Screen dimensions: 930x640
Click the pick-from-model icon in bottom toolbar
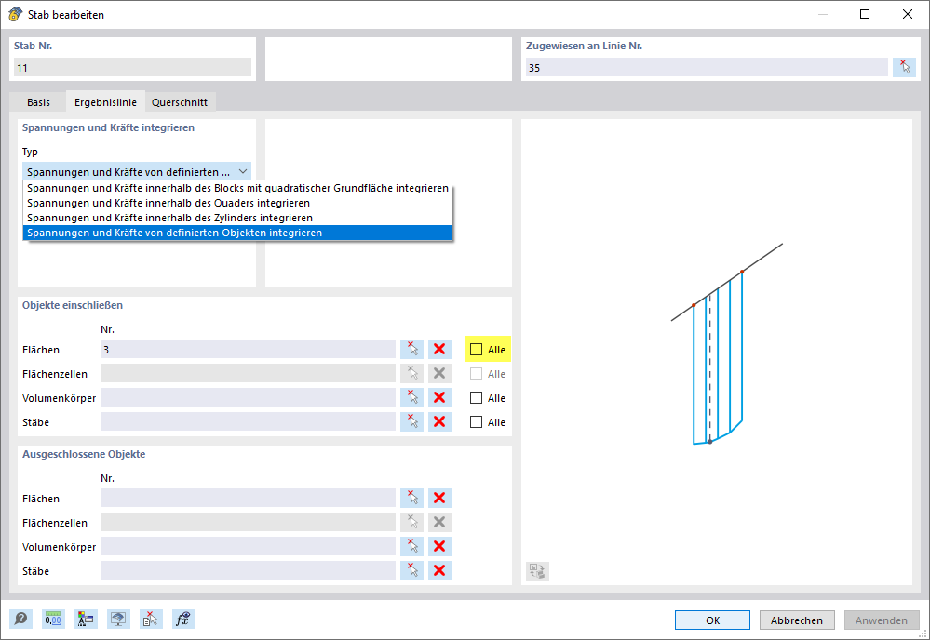(151, 620)
